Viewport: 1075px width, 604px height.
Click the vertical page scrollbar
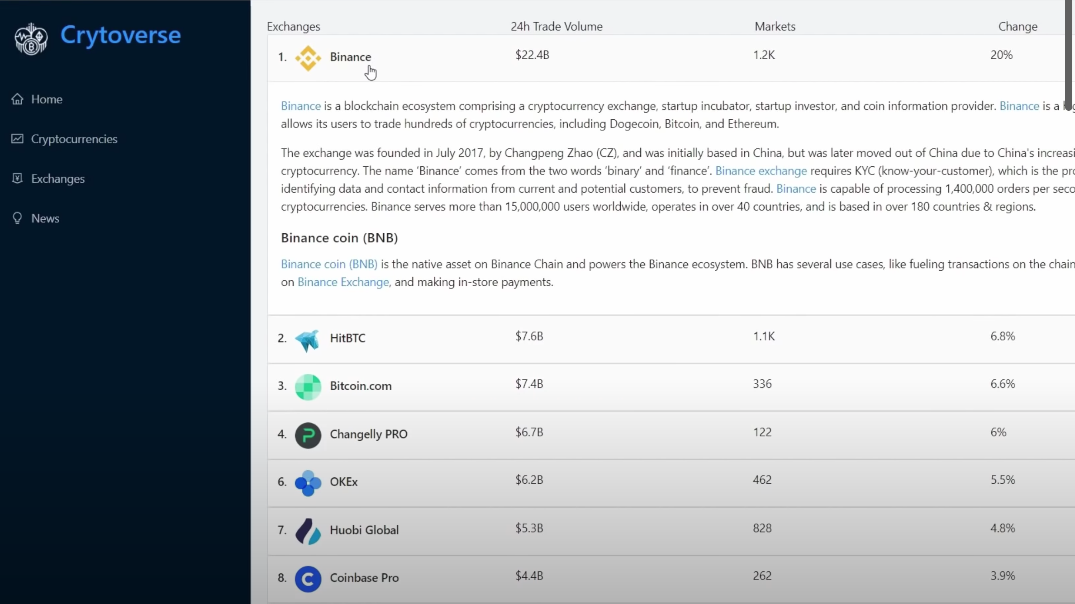tap(1069, 54)
